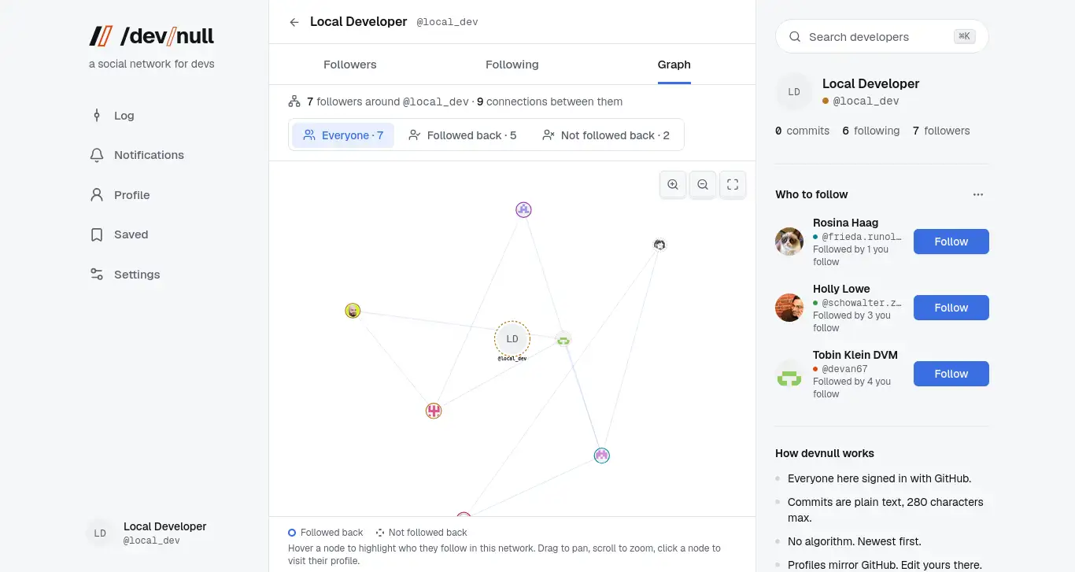This screenshot has width=1075, height=572.
Task: Open Holly Lowe's avatar photo
Action: click(789, 308)
